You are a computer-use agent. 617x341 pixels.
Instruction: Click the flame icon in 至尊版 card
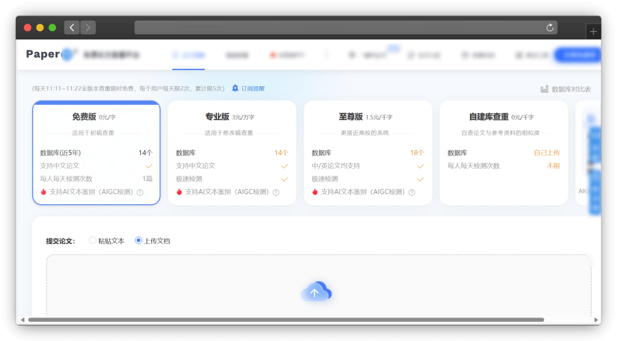(x=315, y=192)
